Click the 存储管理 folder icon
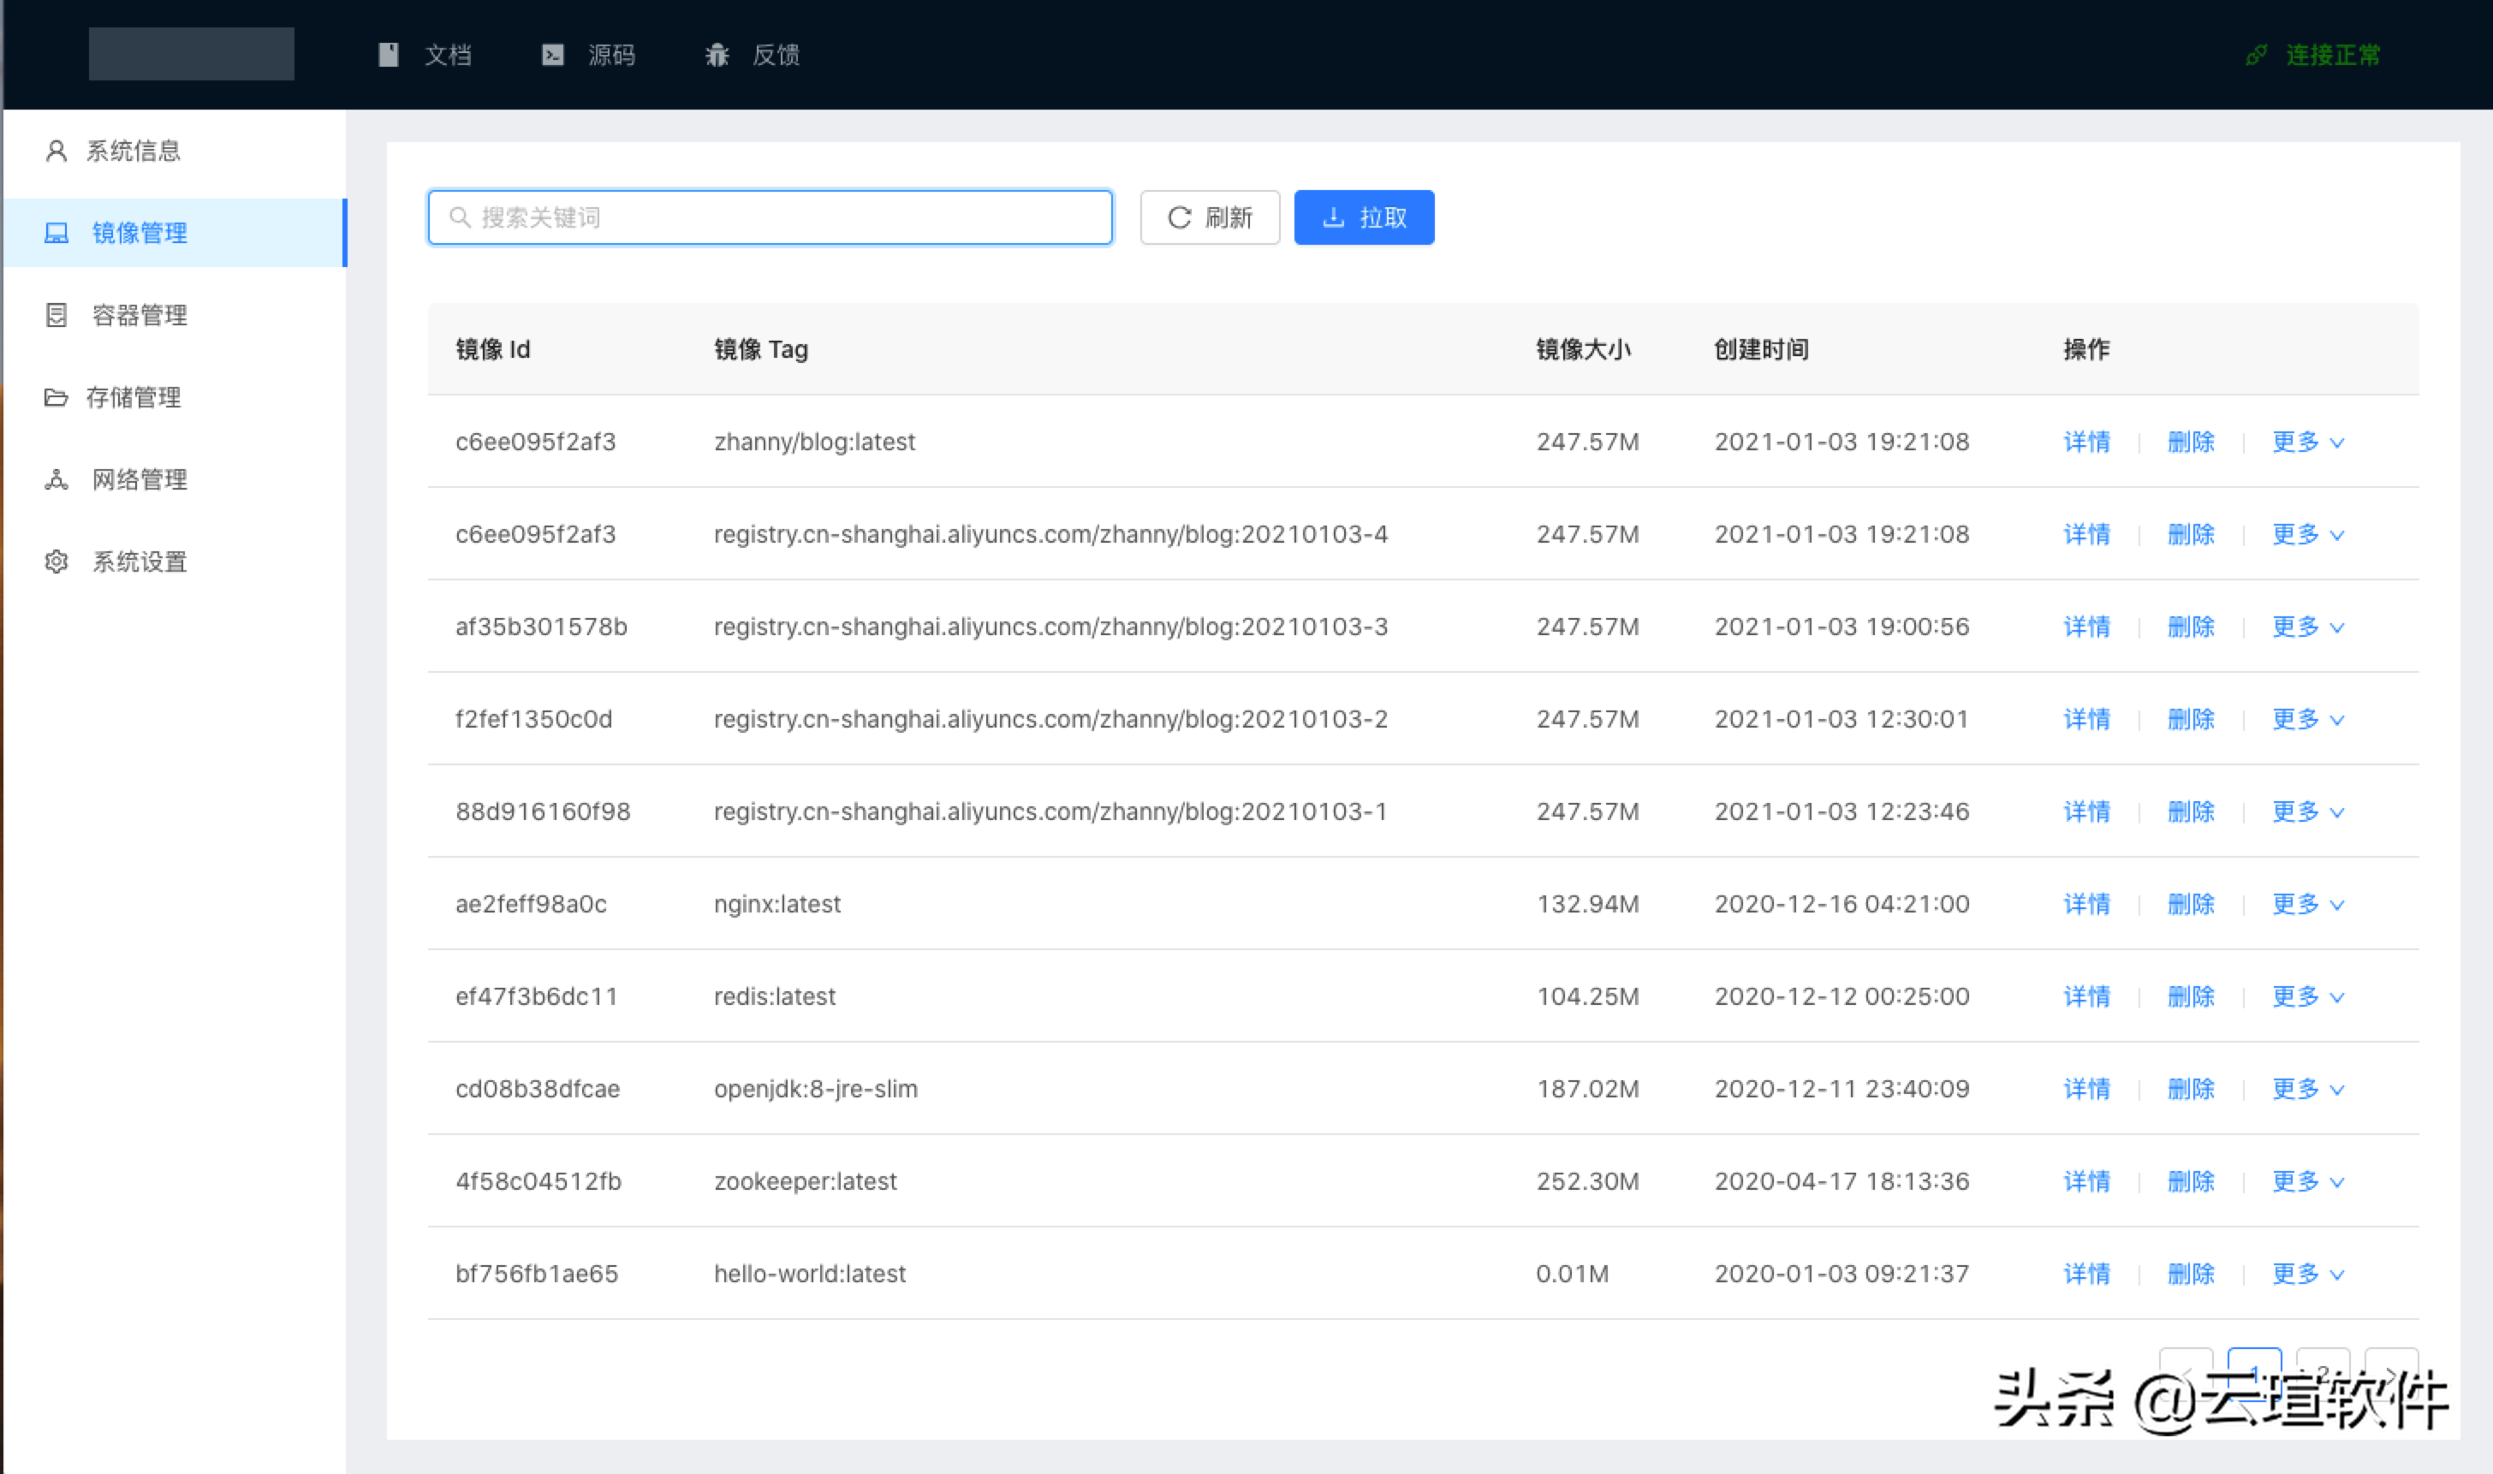2493x1474 pixels. tap(57, 397)
